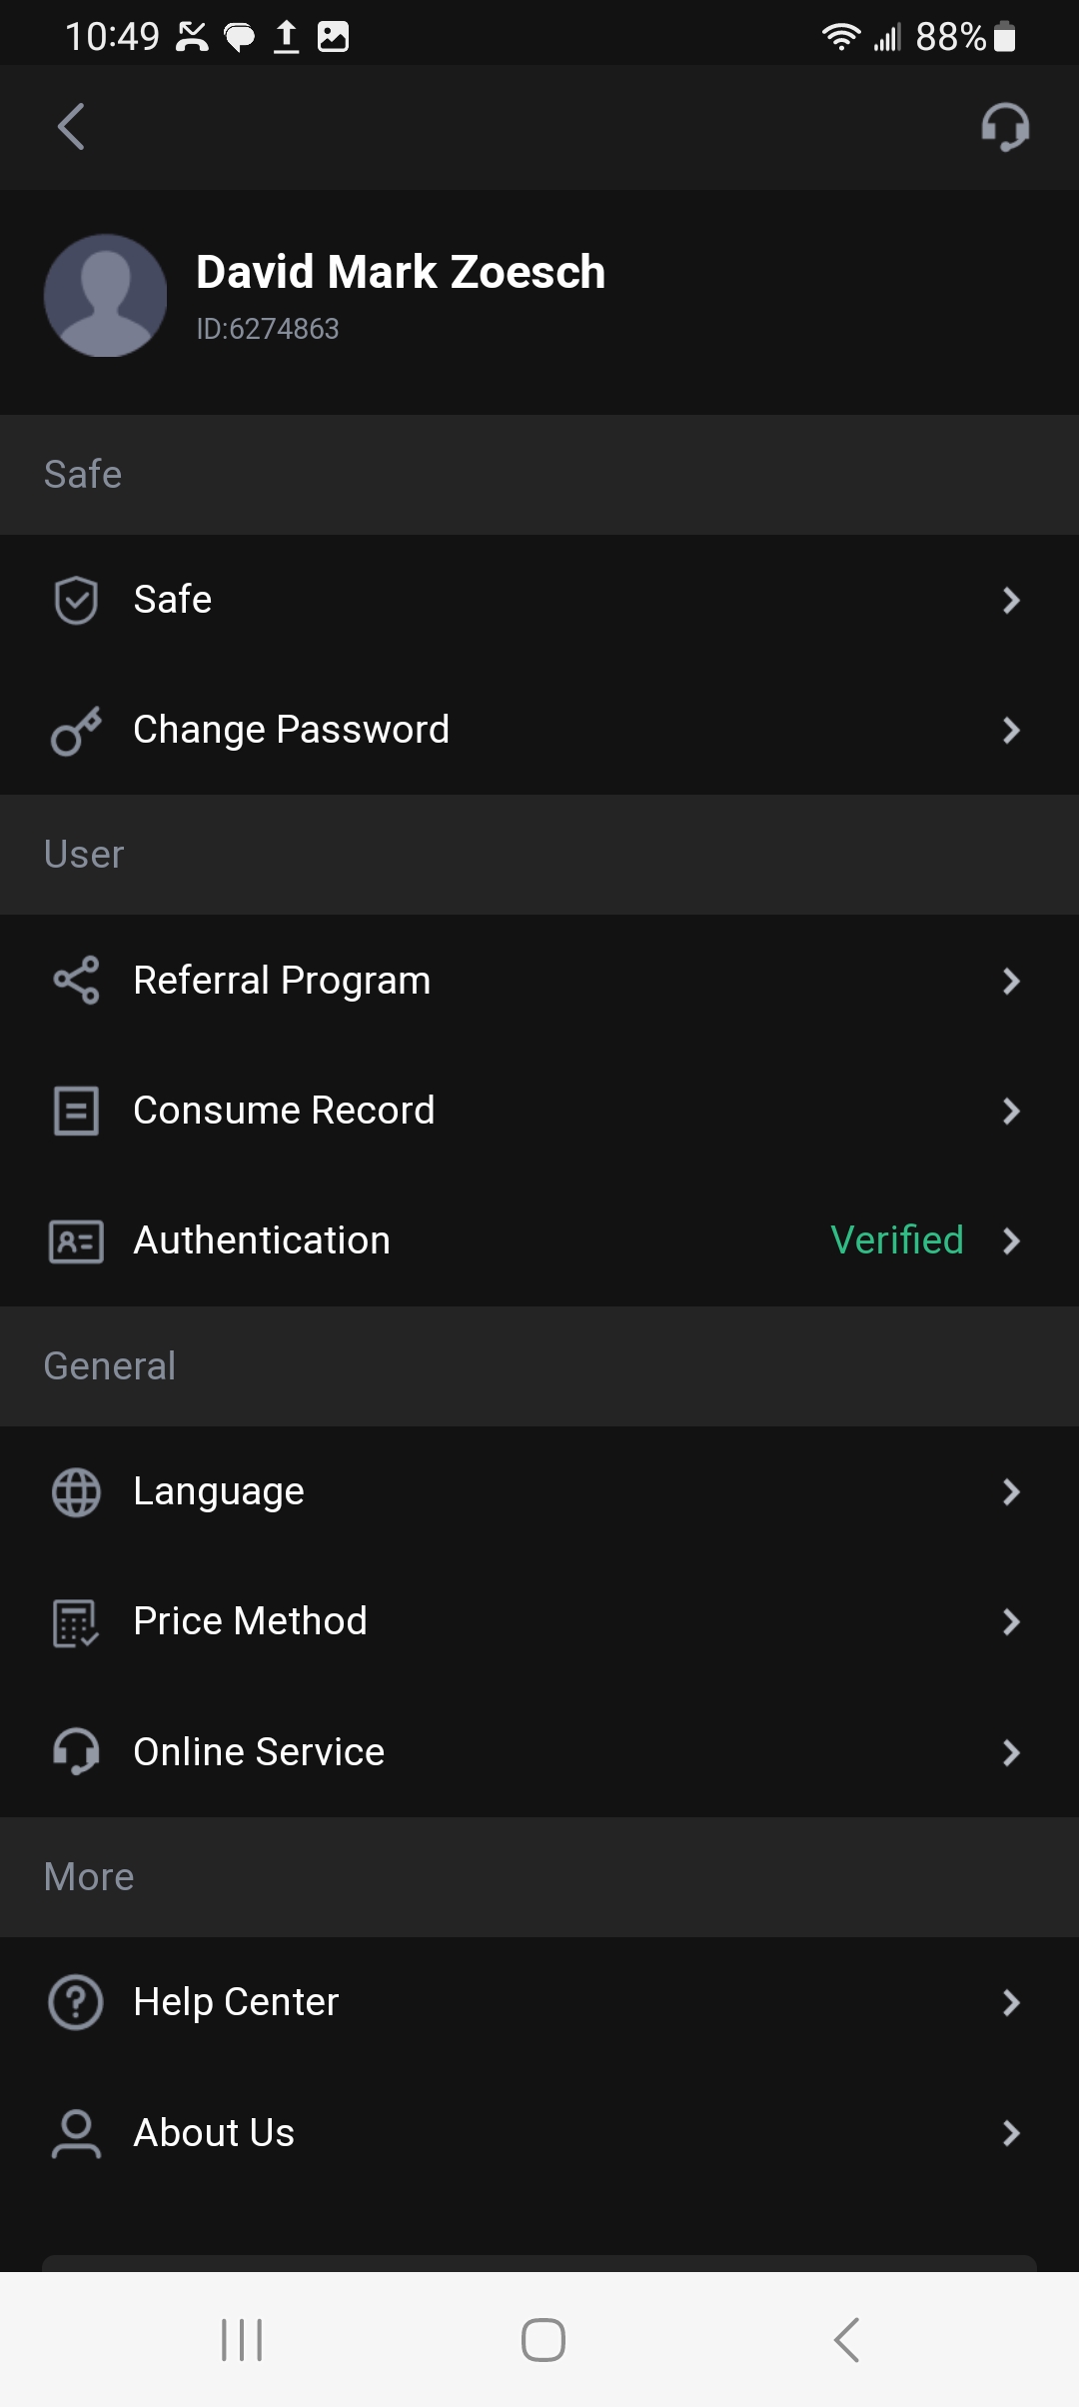Tap the profile avatar picture

105,296
